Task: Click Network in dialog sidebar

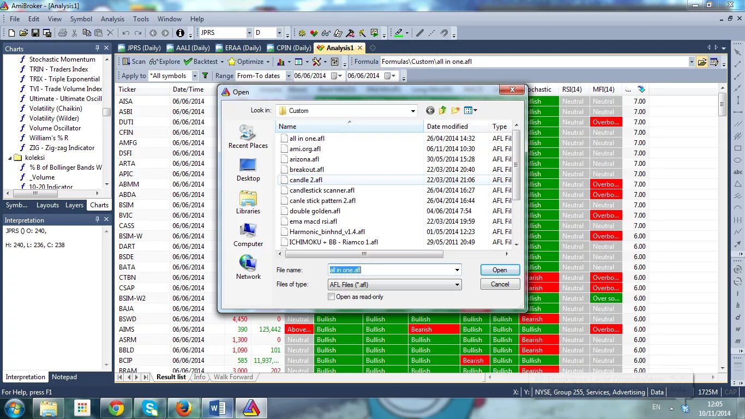Action: coord(248,268)
